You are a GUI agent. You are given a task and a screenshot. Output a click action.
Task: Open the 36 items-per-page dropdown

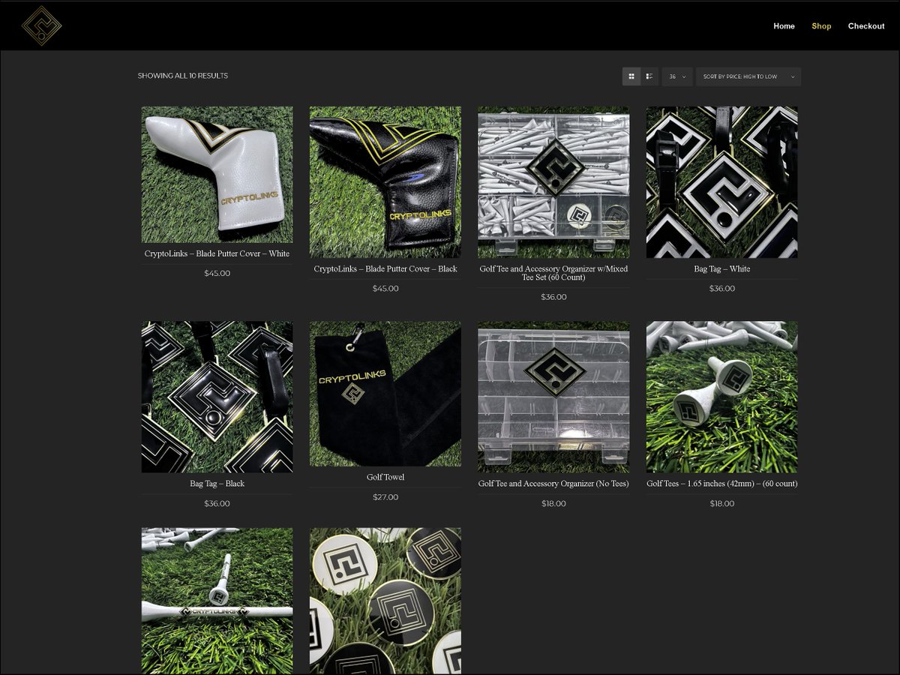(x=677, y=76)
